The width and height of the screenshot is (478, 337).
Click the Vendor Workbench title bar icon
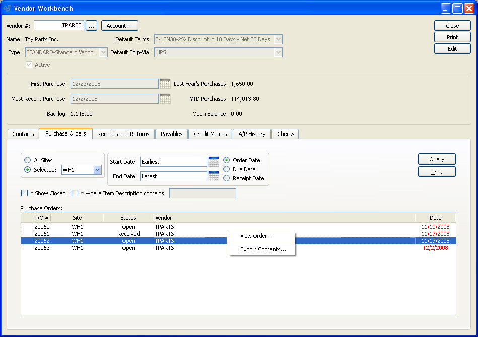click(x=7, y=8)
